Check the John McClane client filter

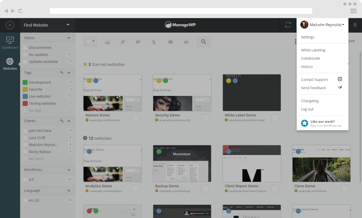pos(25,131)
